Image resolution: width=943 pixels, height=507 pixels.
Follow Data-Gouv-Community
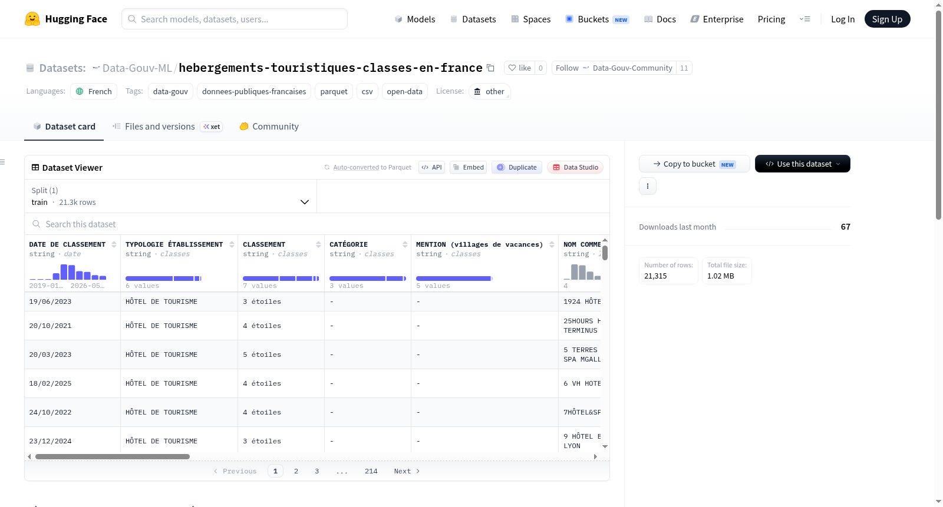(x=614, y=68)
